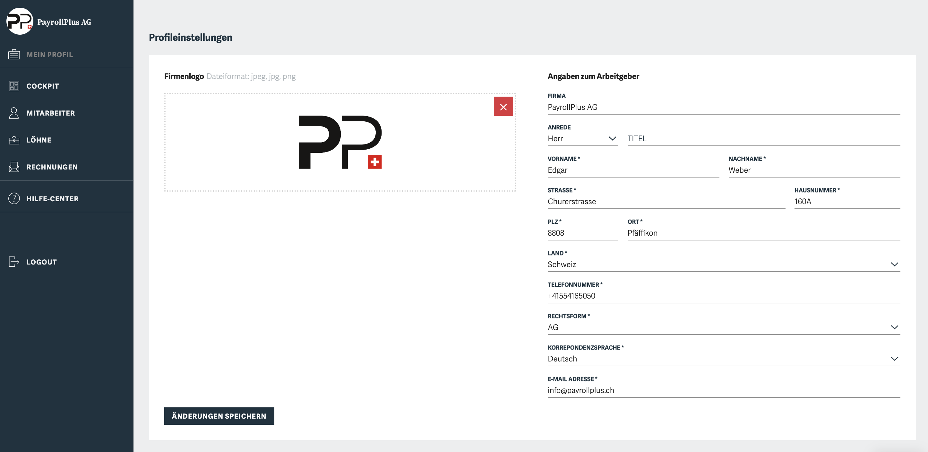
Task: Click the Mitarbeiter person icon
Action: pyautogui.click(x=14, y=113)
